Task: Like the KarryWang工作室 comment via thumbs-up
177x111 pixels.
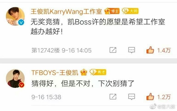Action: [150, 50]
